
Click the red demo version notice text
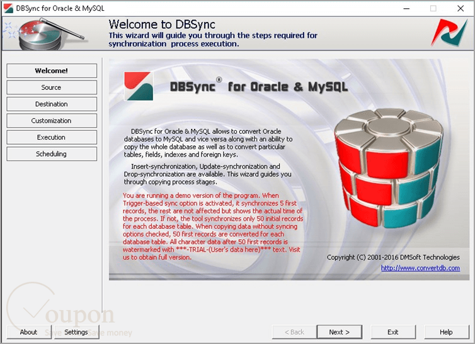point(213,226)
